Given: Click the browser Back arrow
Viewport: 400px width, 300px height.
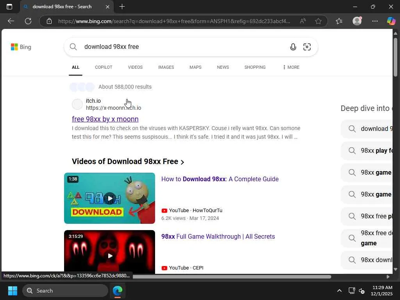Looking at the screenshot, I should click(11, 21).
